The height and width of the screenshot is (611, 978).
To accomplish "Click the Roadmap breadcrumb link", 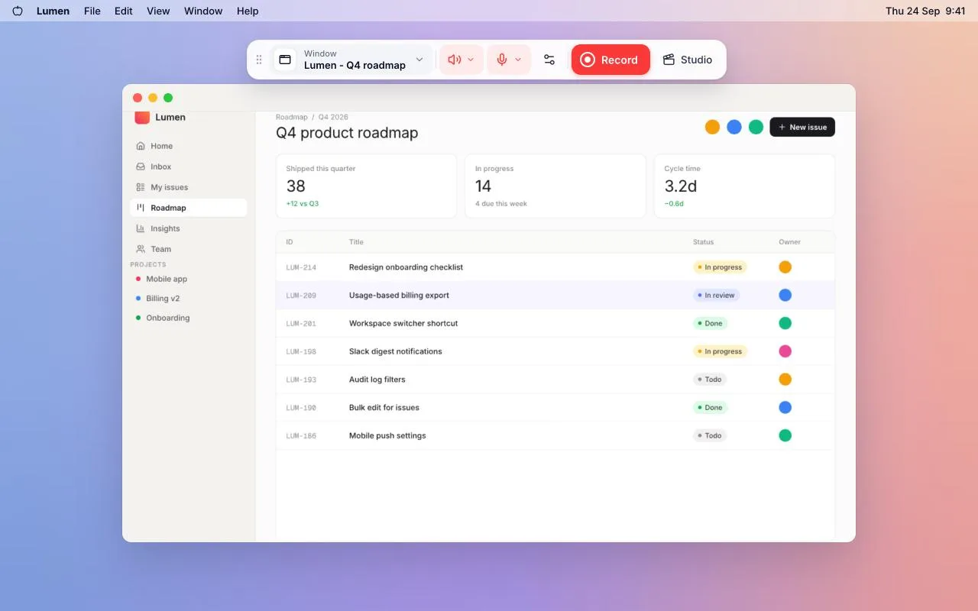I will click(292, 117).
